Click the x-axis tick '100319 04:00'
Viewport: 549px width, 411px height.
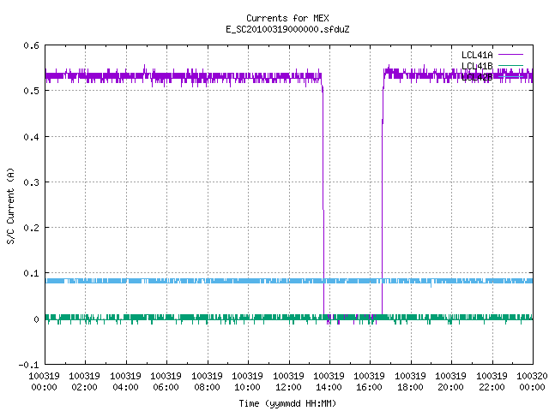125,382
